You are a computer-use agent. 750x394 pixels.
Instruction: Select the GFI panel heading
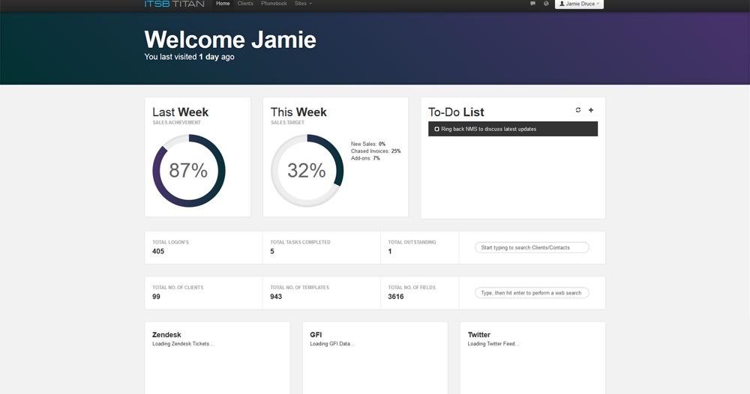click(x=317, y=335)
